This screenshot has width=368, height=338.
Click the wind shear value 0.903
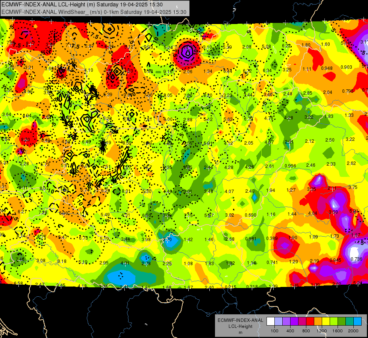point(347,67)
